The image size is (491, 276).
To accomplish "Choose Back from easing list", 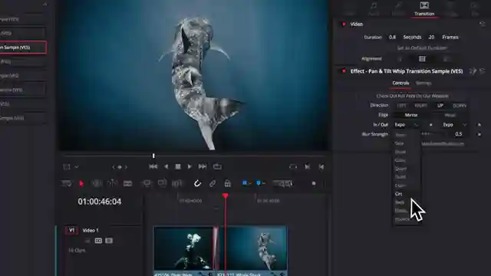I will pos(400,202).
